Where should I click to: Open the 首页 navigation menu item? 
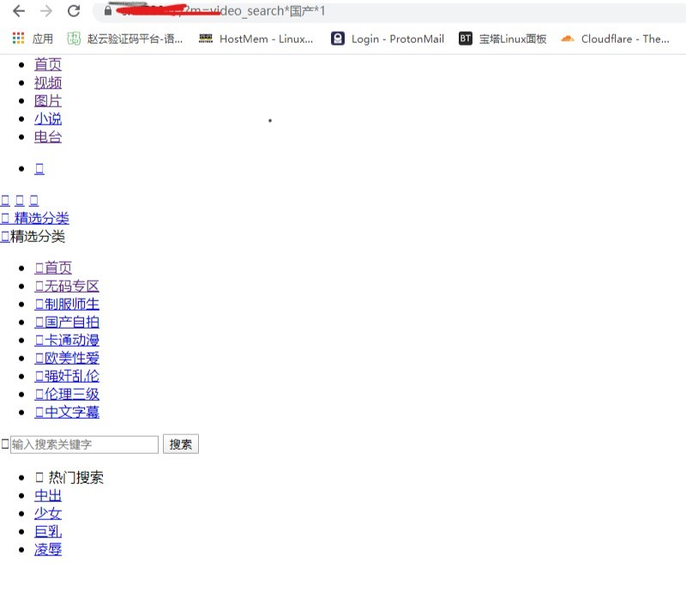[x=47, y=64]
